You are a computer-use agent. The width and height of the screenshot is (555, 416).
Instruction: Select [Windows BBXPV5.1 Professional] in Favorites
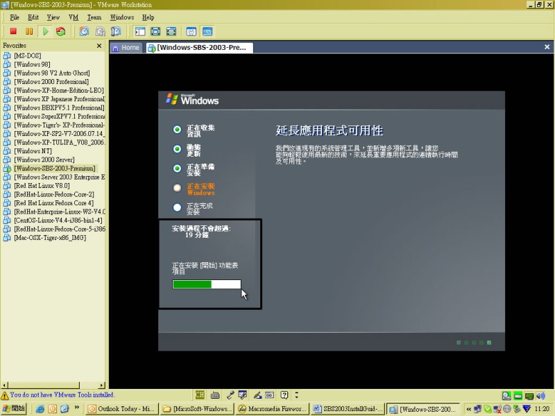coord(60,107)
